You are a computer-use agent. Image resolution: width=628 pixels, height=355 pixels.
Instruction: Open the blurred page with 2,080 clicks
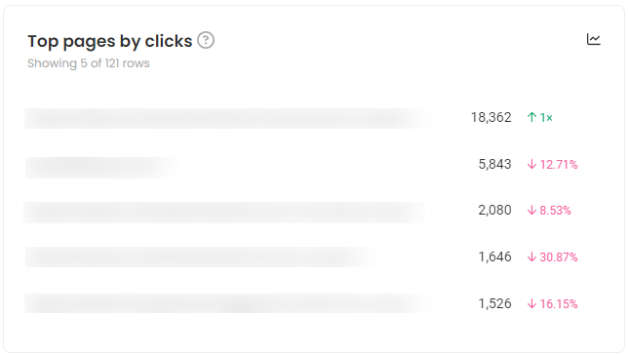(x=225, y=213)
